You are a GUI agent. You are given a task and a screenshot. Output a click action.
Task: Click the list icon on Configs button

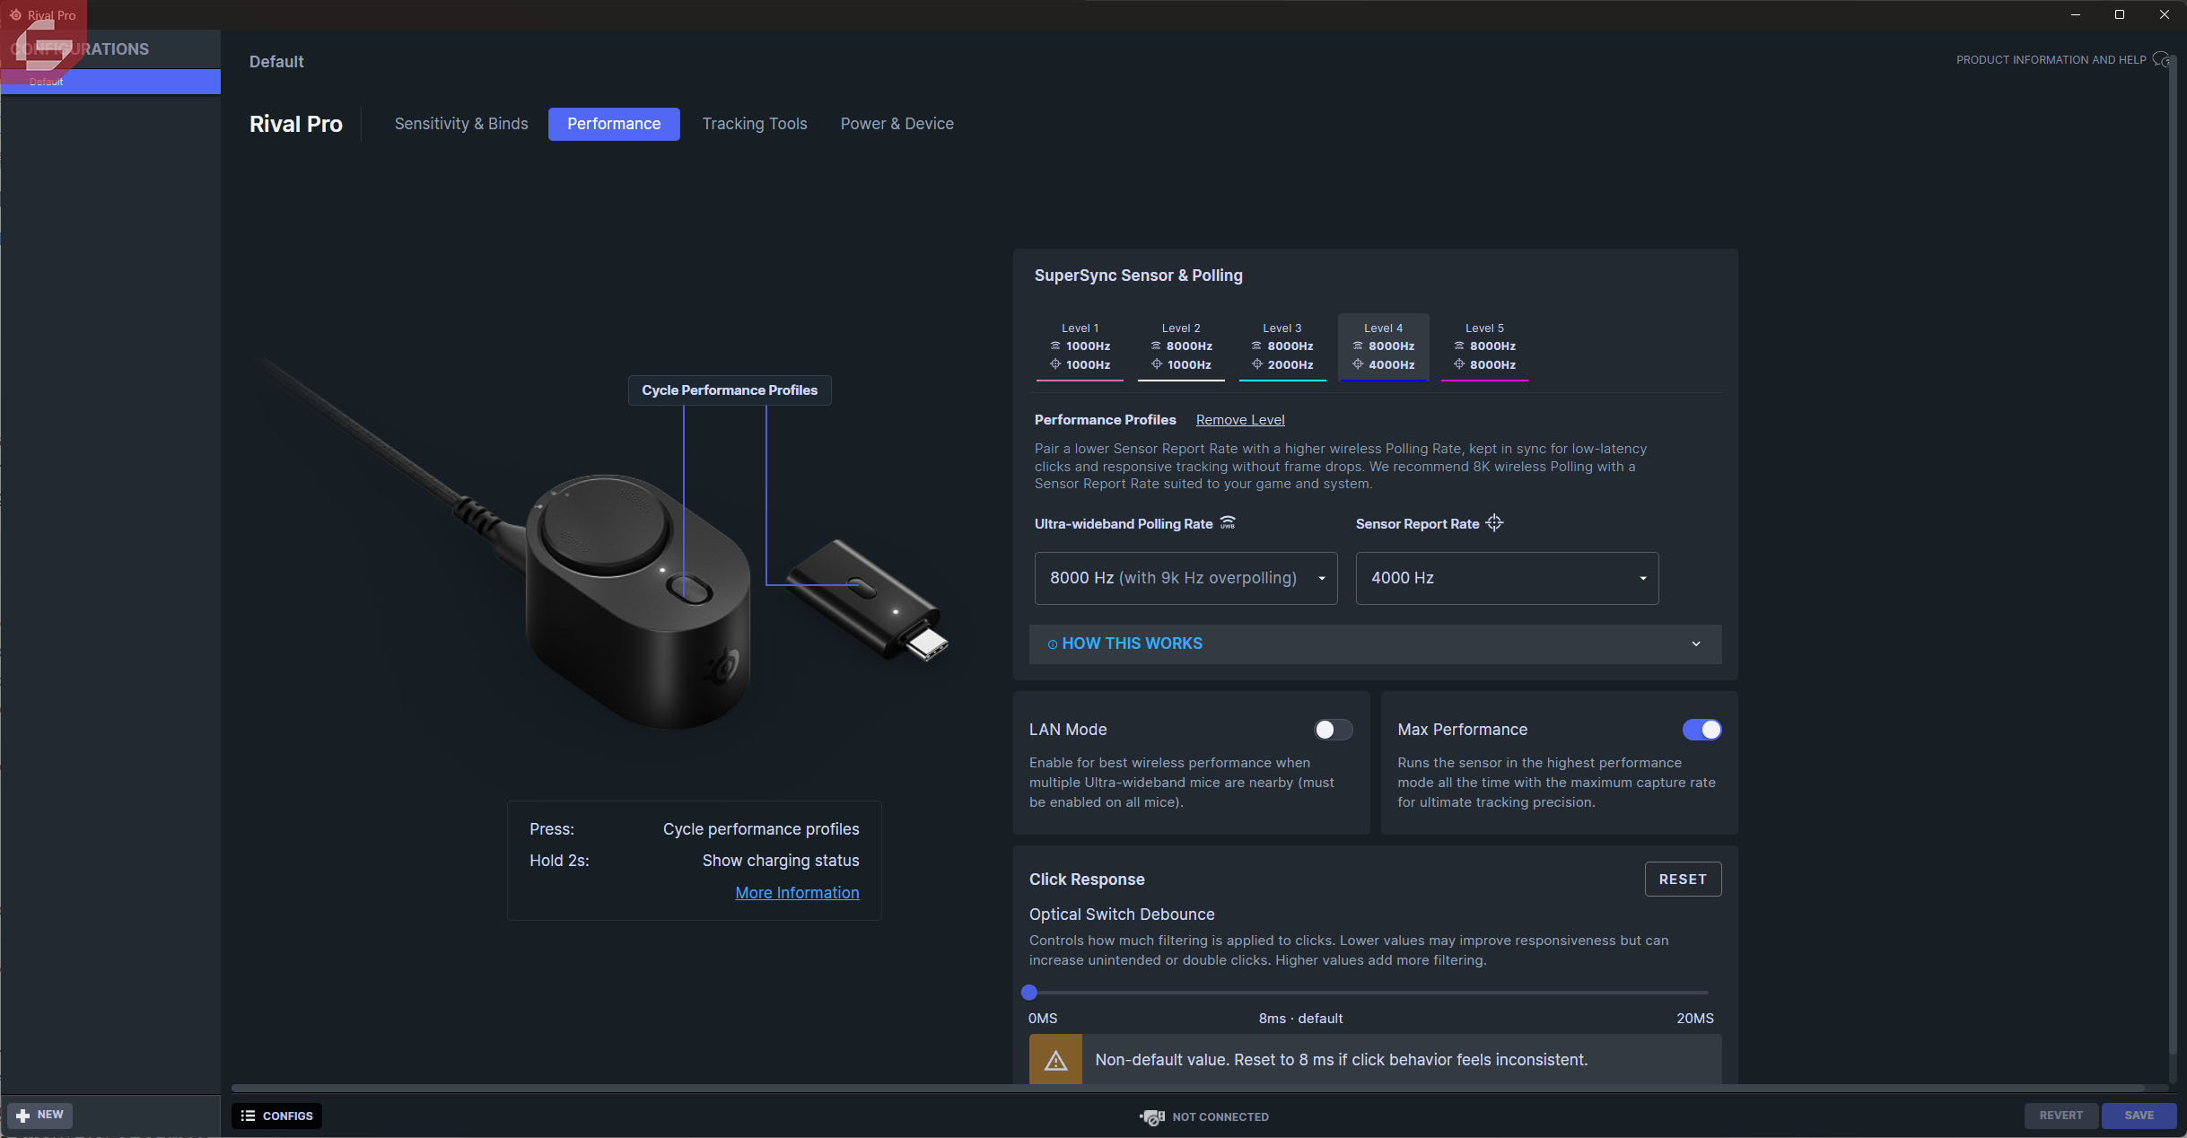(248, 1116)
